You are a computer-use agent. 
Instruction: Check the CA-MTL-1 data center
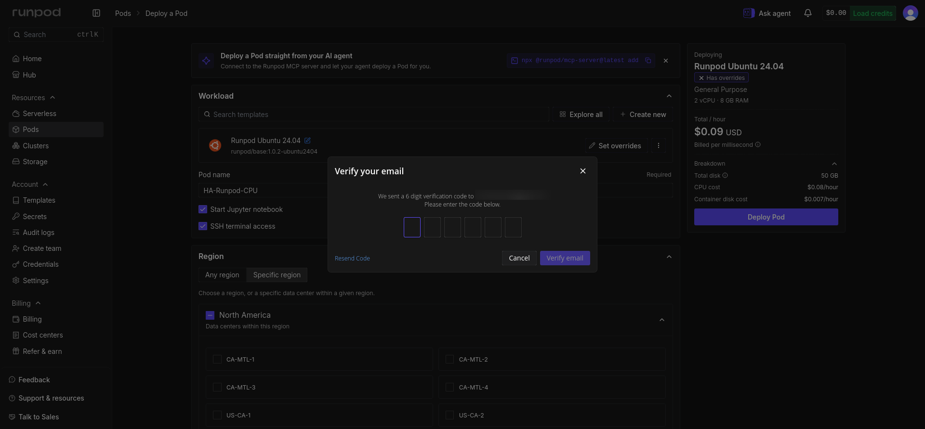point(217,360)
